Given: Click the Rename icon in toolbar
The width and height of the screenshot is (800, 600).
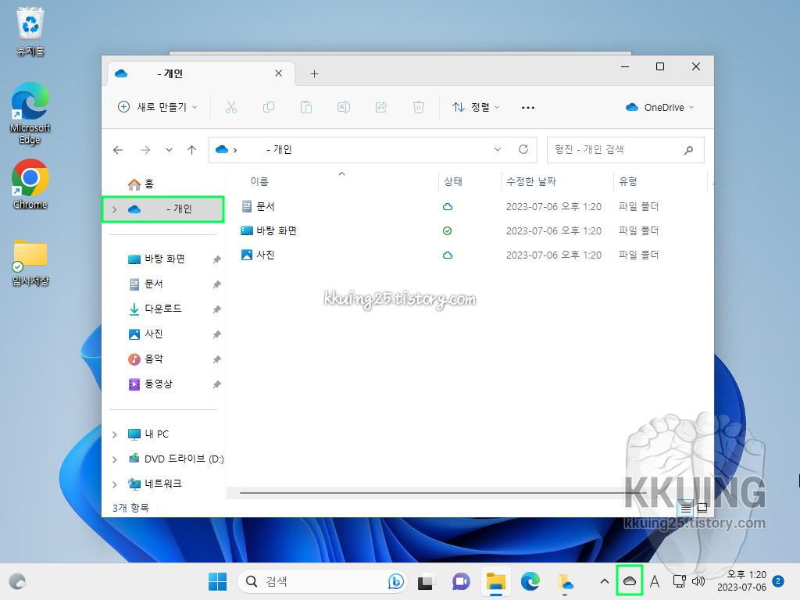Looking at the screenshot, I should (x=344, y=107).
